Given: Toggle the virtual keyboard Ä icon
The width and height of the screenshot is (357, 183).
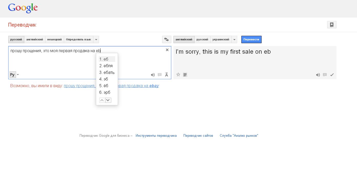Looking at the screenshot, I should (x=166, y=75).
